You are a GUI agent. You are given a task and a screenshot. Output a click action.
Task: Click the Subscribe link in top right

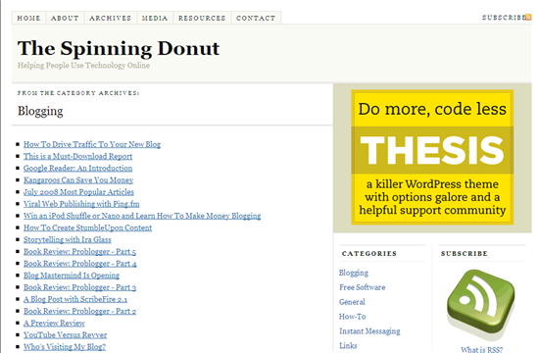tap(504, 18)
